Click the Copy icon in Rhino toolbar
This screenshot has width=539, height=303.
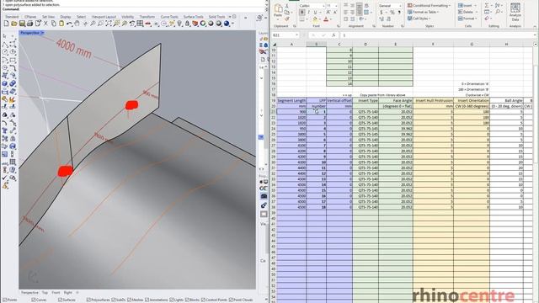click(54, 24)
